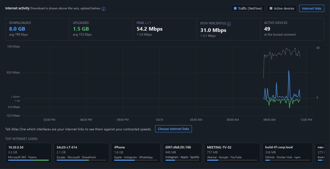Click the Active devices count 49
The width and height of the screenshot is (330, 169).
[267, 29]
